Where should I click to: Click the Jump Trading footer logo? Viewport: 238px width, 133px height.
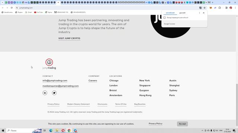point(49,64)
